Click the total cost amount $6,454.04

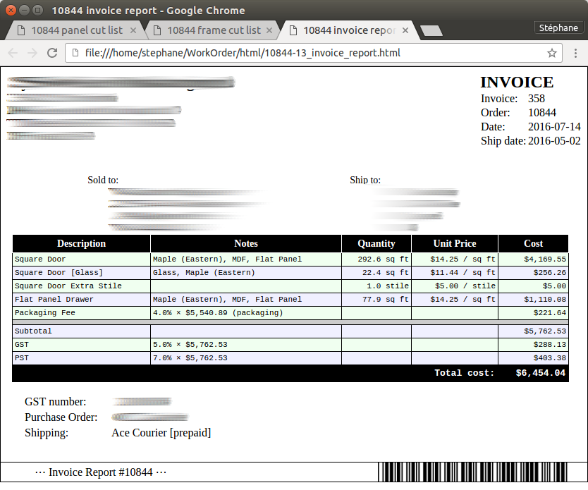(x=540, y=373)
